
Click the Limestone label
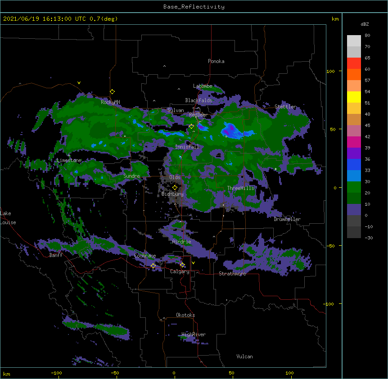click(69, 160)
